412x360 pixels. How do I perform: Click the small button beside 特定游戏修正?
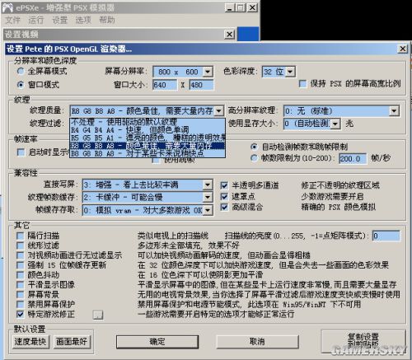(98, 315)
